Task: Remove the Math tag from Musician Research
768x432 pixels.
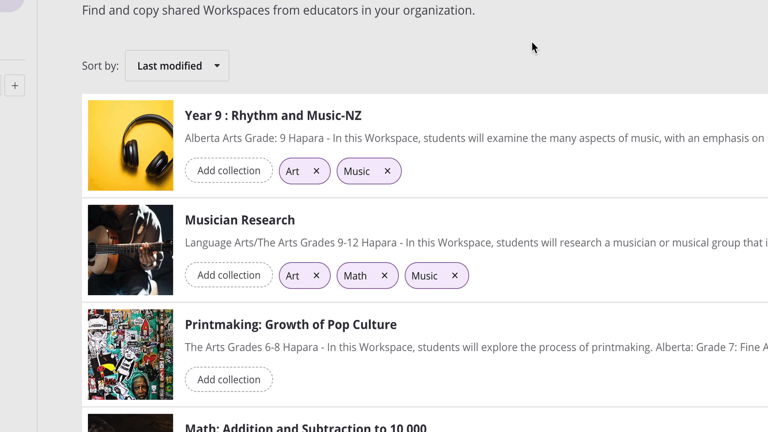Action: pyautogui.click(x=384, y=276)
